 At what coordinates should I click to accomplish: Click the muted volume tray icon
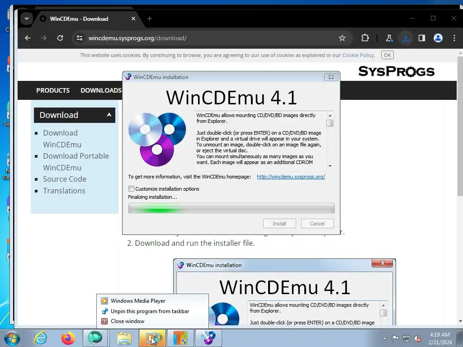click(417, 338)
